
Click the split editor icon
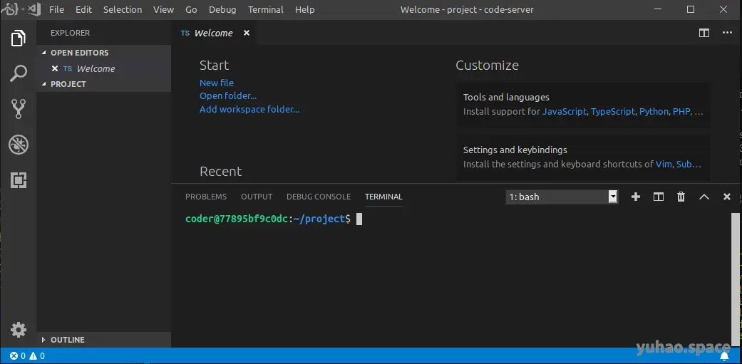(704, 33)
